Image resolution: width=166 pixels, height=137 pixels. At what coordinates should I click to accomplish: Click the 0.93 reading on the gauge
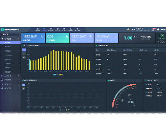coord(131,102)
